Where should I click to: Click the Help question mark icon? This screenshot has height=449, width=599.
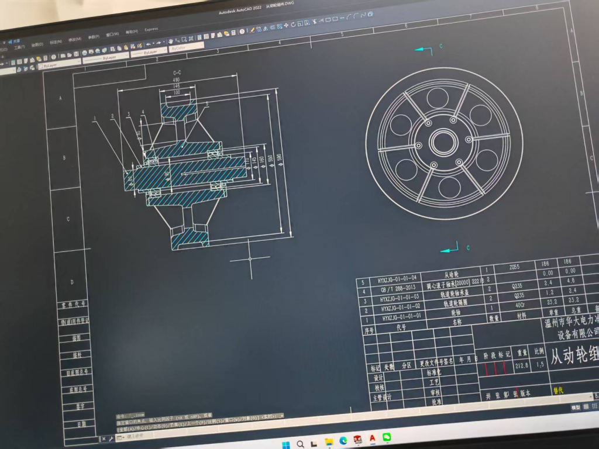pos(242,31)
